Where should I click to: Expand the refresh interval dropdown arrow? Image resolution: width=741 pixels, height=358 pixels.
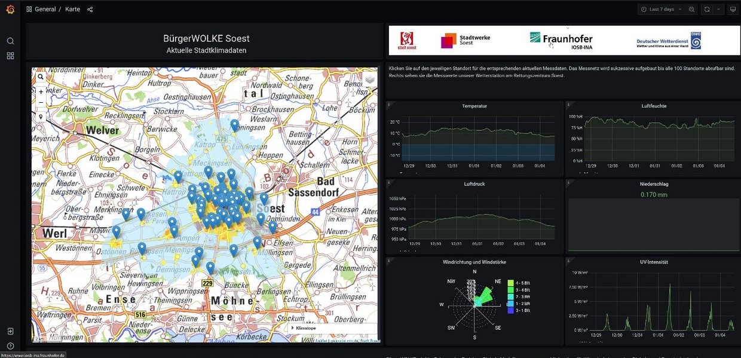pos(718,10)
